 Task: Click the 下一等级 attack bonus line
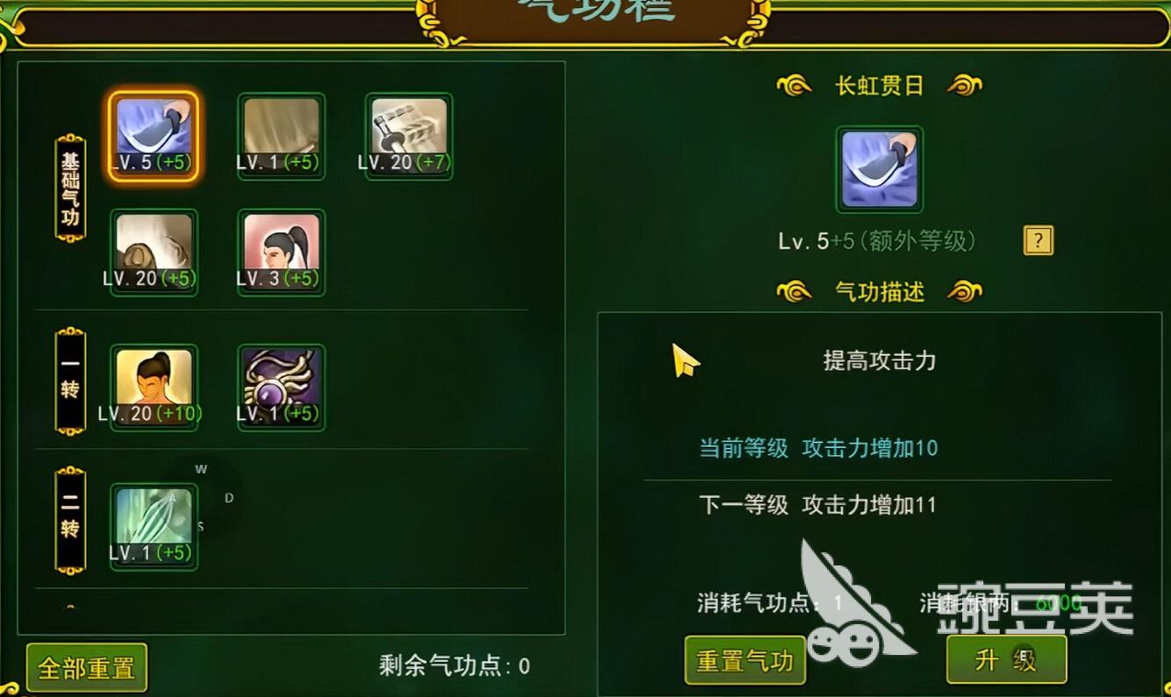(818, 505)
